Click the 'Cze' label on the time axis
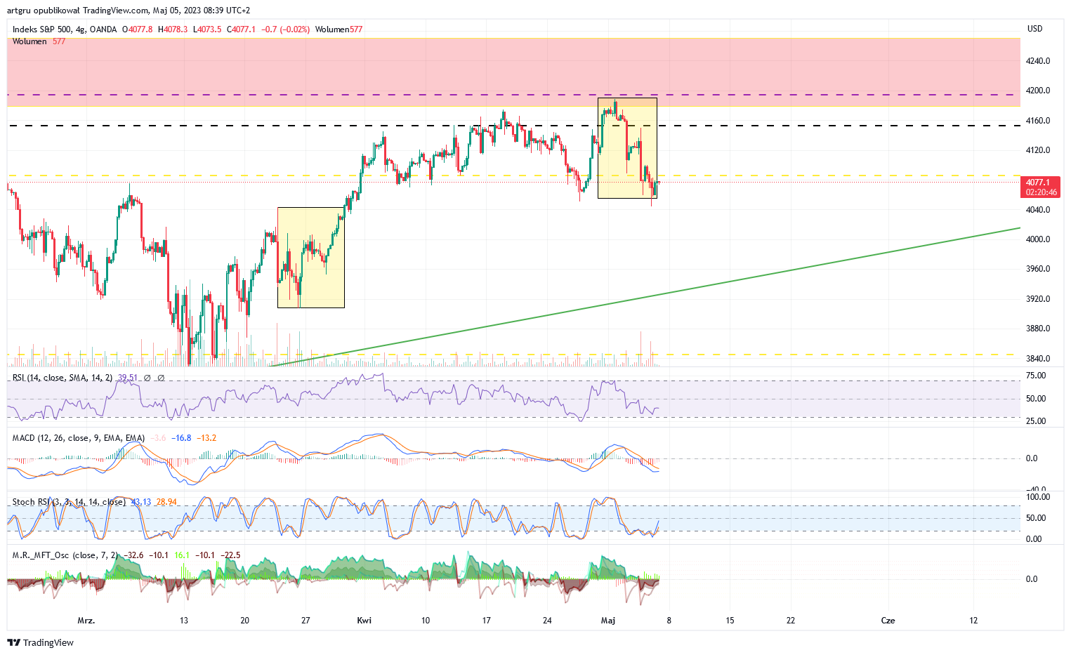 pos(888,621)
